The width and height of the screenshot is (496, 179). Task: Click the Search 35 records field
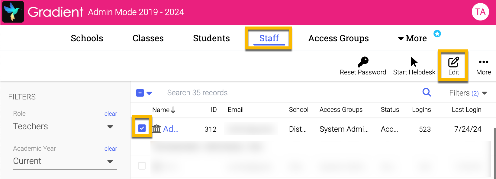tap(290, 93)
